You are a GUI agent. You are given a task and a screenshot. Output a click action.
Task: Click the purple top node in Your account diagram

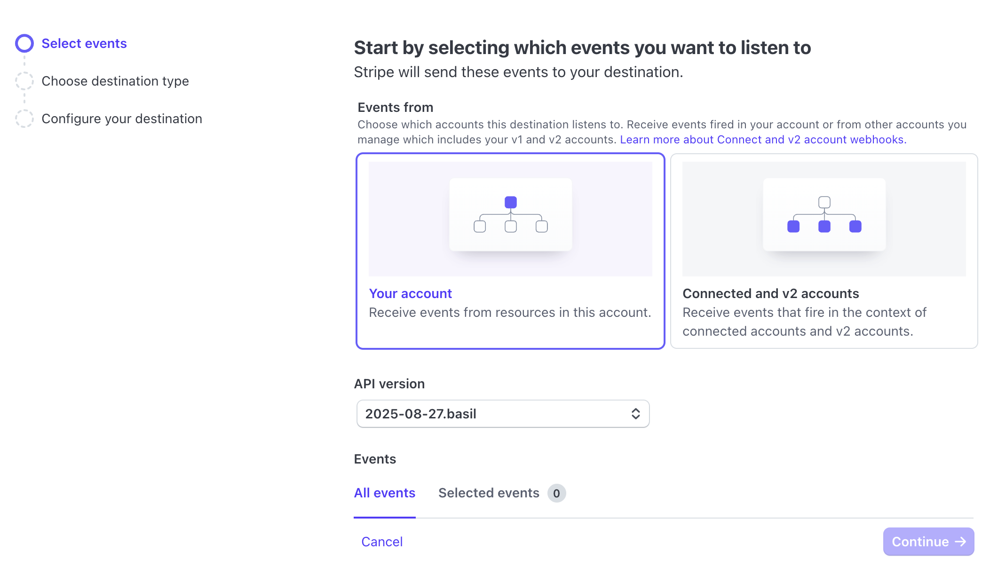pyautogui.click(x=511, y=202)
